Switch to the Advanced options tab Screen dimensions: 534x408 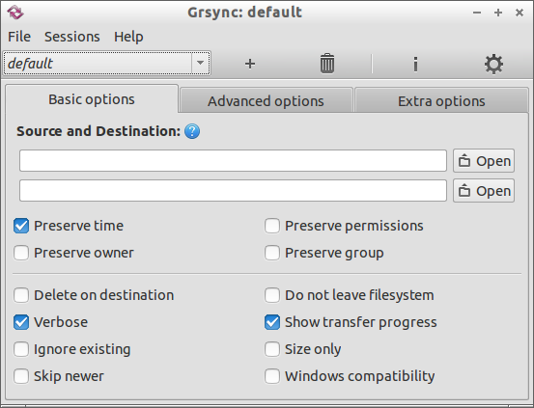[266, 100]
